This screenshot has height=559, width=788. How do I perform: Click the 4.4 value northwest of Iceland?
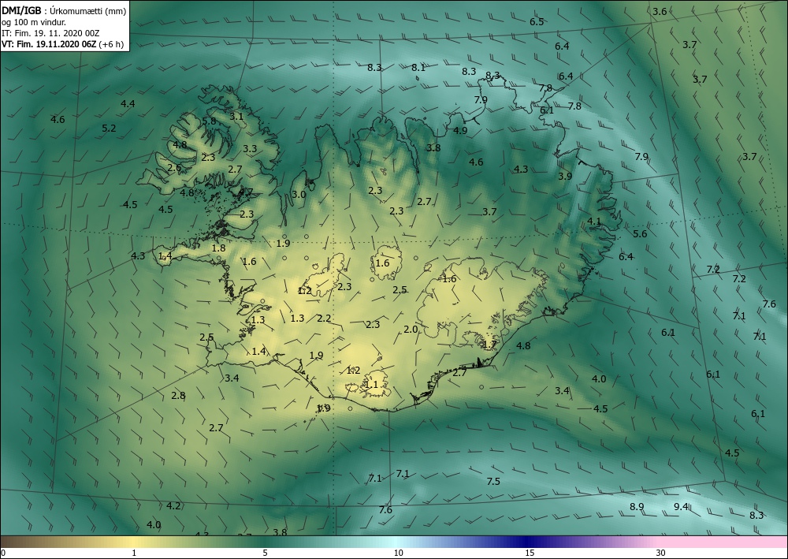tap(128, 103)
